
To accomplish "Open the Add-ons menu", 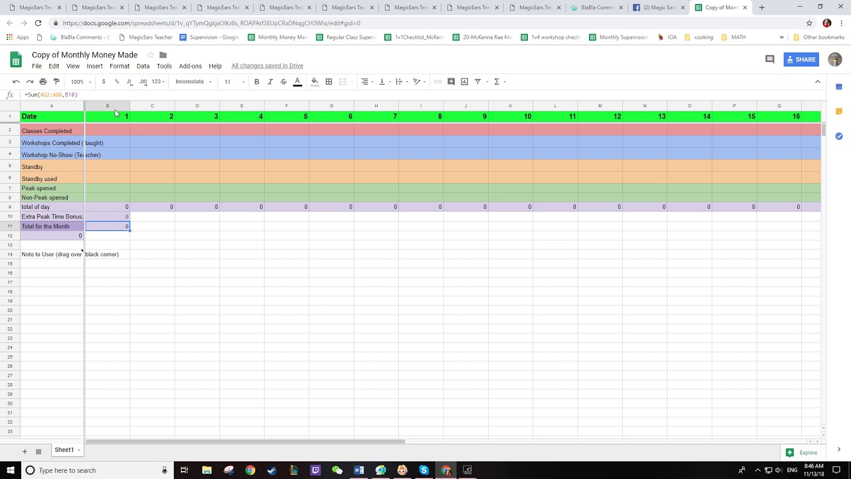I will (x=190, y=67).
